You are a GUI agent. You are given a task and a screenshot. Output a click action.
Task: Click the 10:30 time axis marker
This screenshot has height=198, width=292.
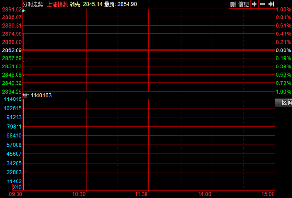pos(79,194)
